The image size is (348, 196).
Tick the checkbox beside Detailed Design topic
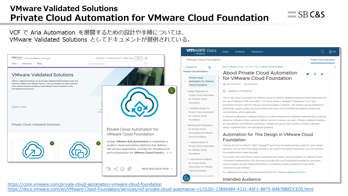186,108
